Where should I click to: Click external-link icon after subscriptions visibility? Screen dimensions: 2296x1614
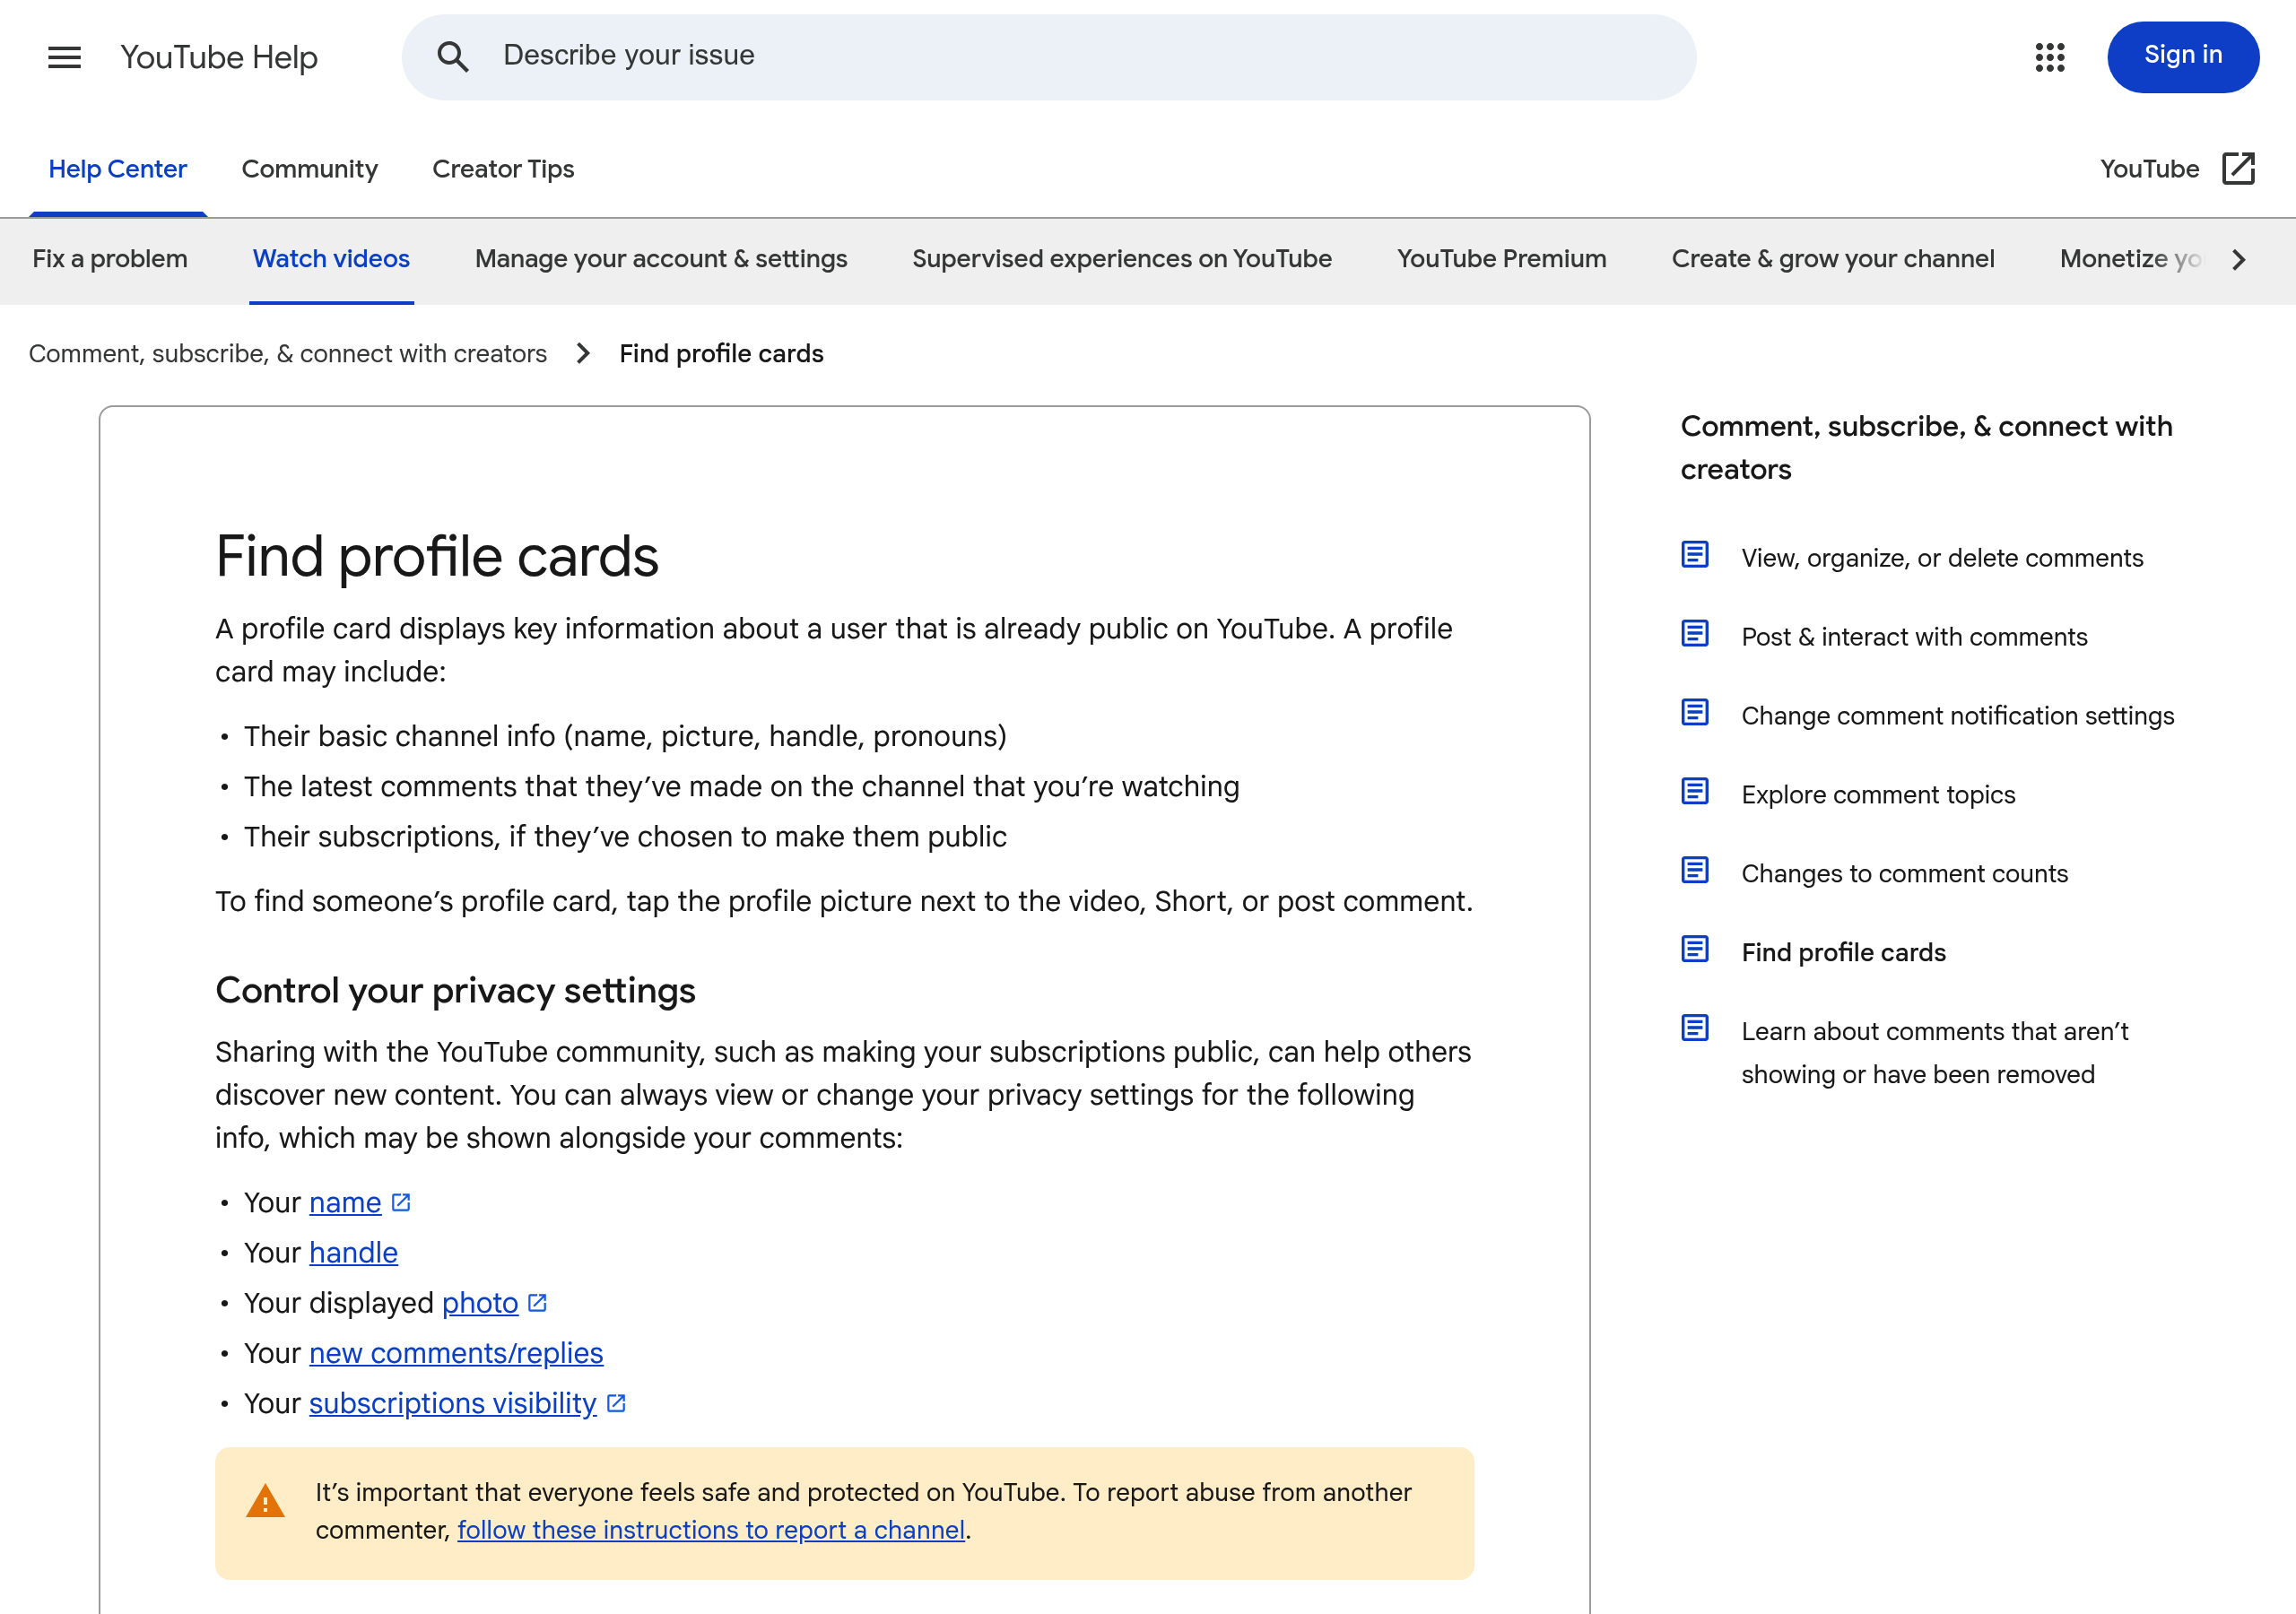616,1403
